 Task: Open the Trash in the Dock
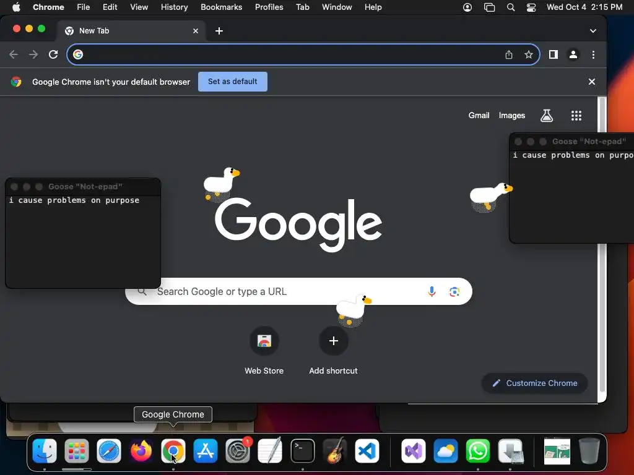point(589,451)
